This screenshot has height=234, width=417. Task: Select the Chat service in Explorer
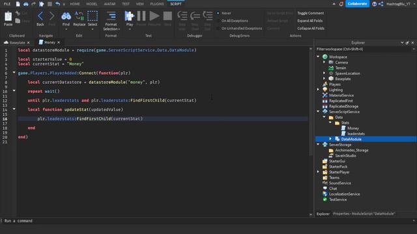[x=333, y=188]
